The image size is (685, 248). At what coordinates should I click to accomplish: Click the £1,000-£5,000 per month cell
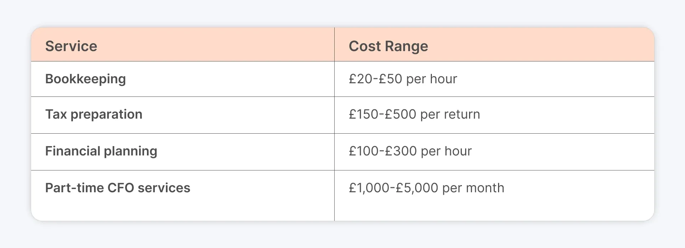click(x=427, y=188)
